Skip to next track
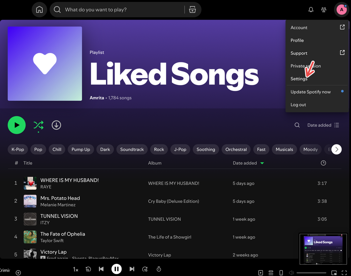Viewport: 351px width, 276px height. click(x=132, y=269)
